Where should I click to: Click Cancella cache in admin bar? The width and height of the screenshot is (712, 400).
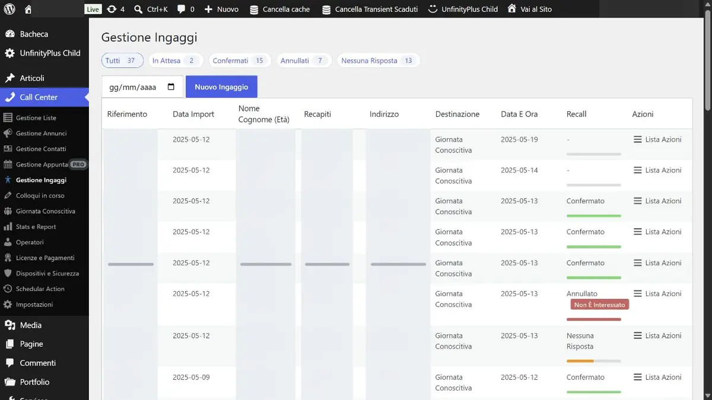[x=279, y=9]
